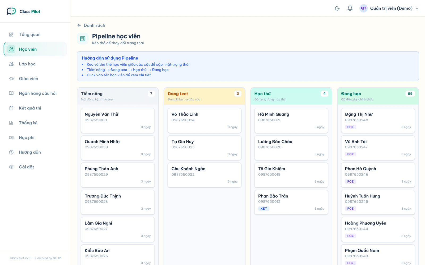Click the Học phí money icon
This screenshot has width=425, height=265.
click(11, 138)
